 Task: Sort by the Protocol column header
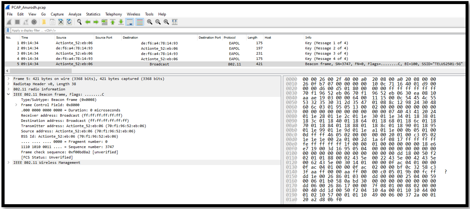[234, 38]
